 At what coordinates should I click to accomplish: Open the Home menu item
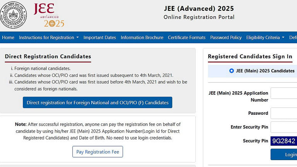coord(8,37)
